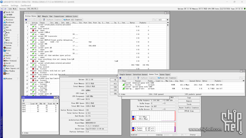The image size is (246, 138).
Task: Open Wireless in the sidebar
Action: 10,20
